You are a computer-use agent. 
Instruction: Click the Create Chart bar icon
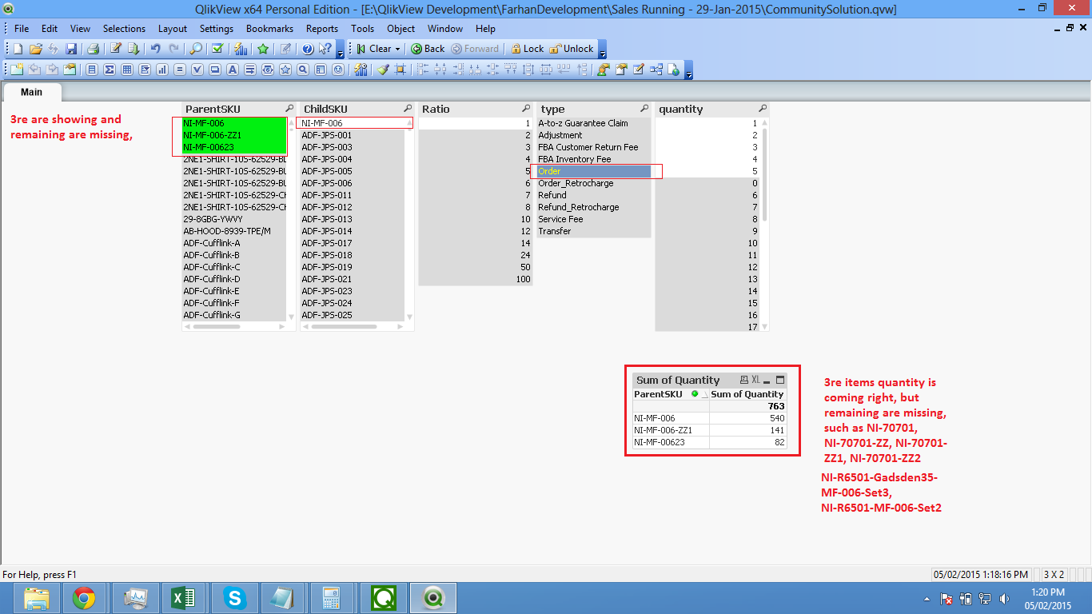[x=162, y=70]
